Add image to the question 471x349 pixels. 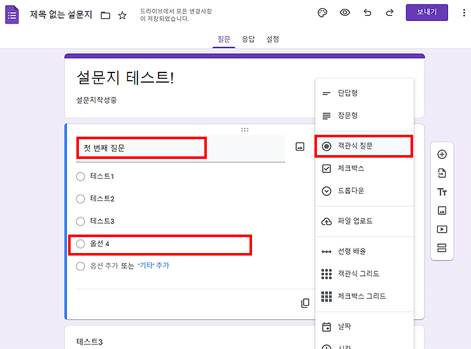coord(300,147)
